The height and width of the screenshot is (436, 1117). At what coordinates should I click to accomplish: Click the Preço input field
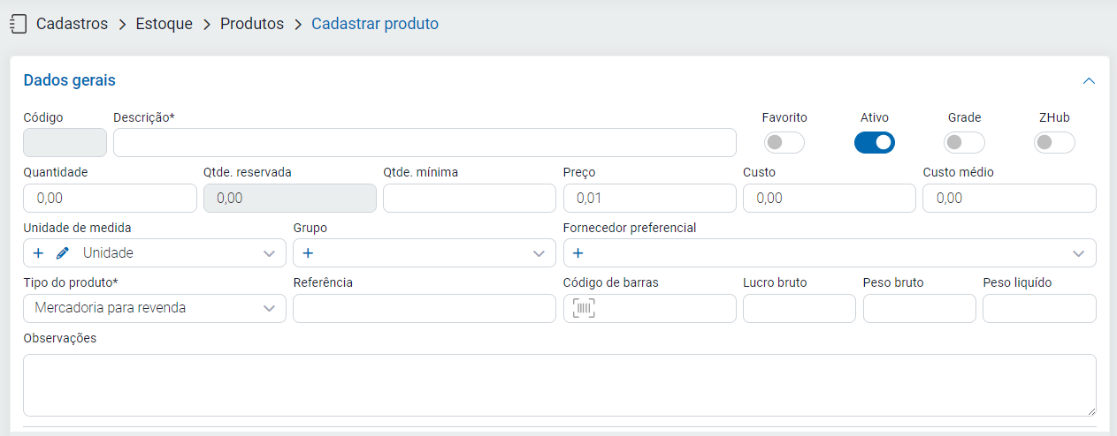[649, 199]
